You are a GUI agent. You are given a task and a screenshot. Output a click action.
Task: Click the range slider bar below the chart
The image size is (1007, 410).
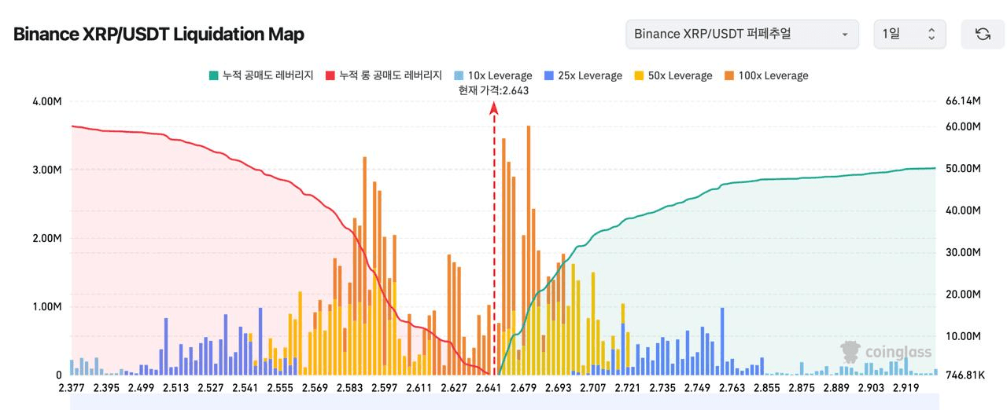point(503,402)
